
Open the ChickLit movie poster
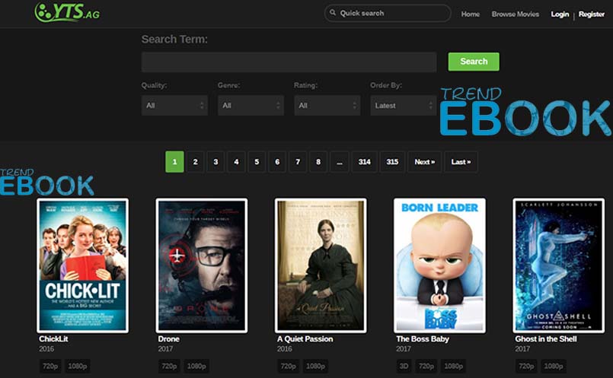click(82, 265)
